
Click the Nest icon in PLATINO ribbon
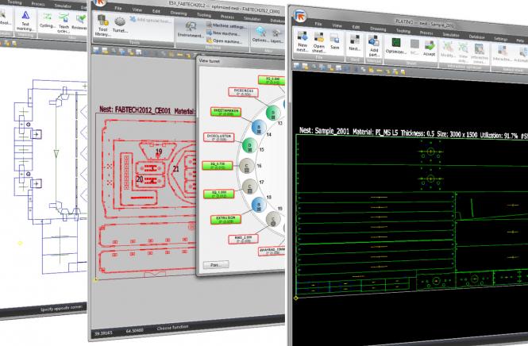point(354,43)
